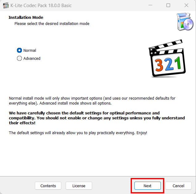Open the Contents help button
The width and height of the screenshot is (196, 194).
click(x=48, y=186)
